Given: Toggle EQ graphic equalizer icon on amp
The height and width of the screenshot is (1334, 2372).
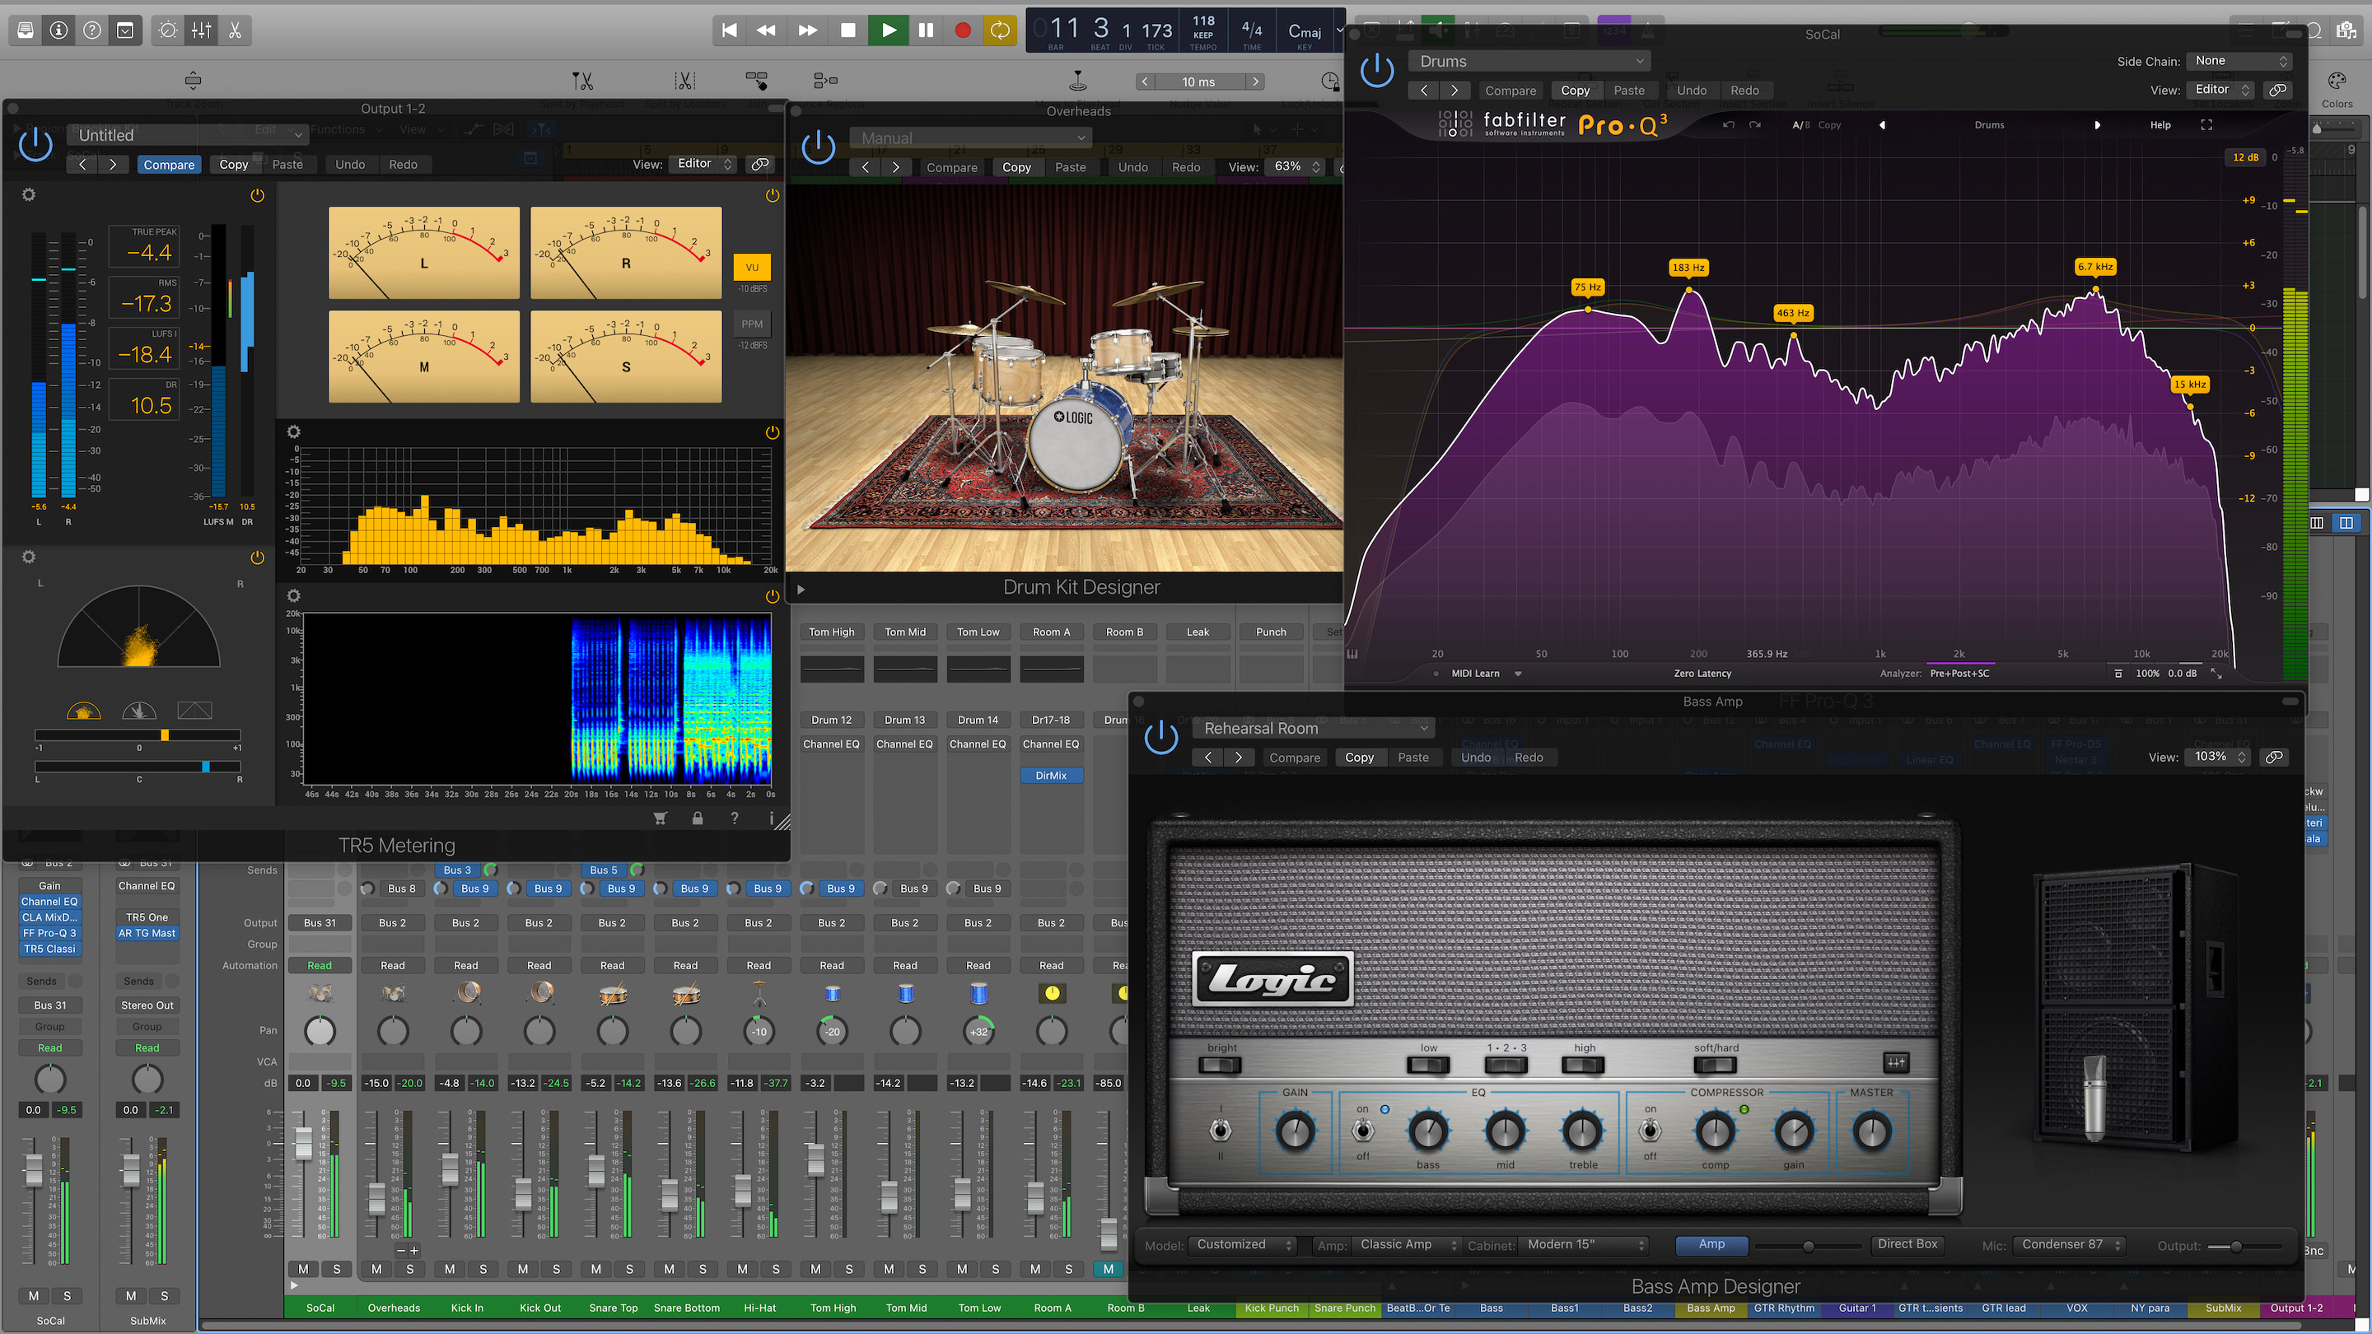Looking at the screenshot, I should point(1895,1062).
